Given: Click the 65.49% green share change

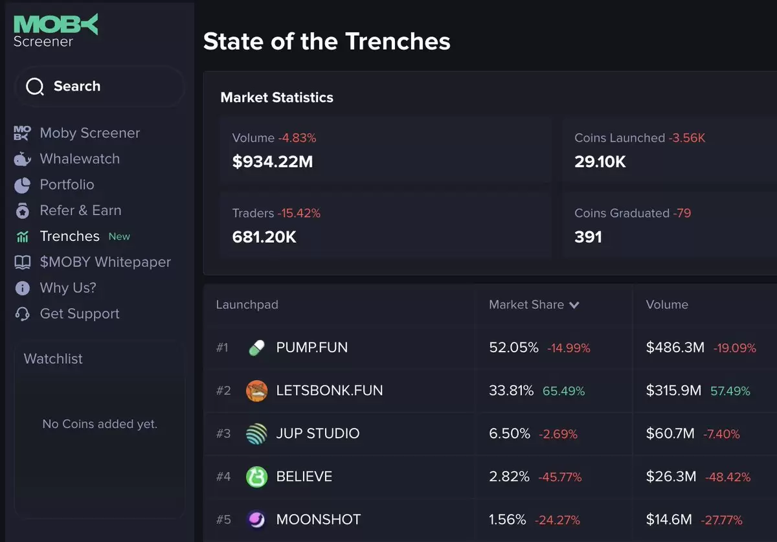Looking at the screenshot, I should click(563, 391).
